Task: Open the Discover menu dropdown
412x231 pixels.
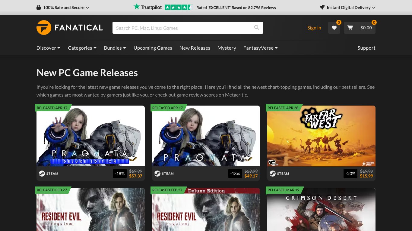Action: tap(49, 48)
